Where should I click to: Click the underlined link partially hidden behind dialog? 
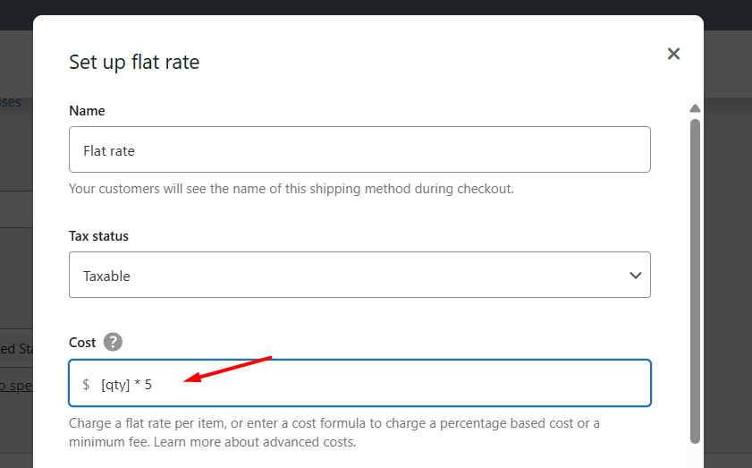[16, 386]
